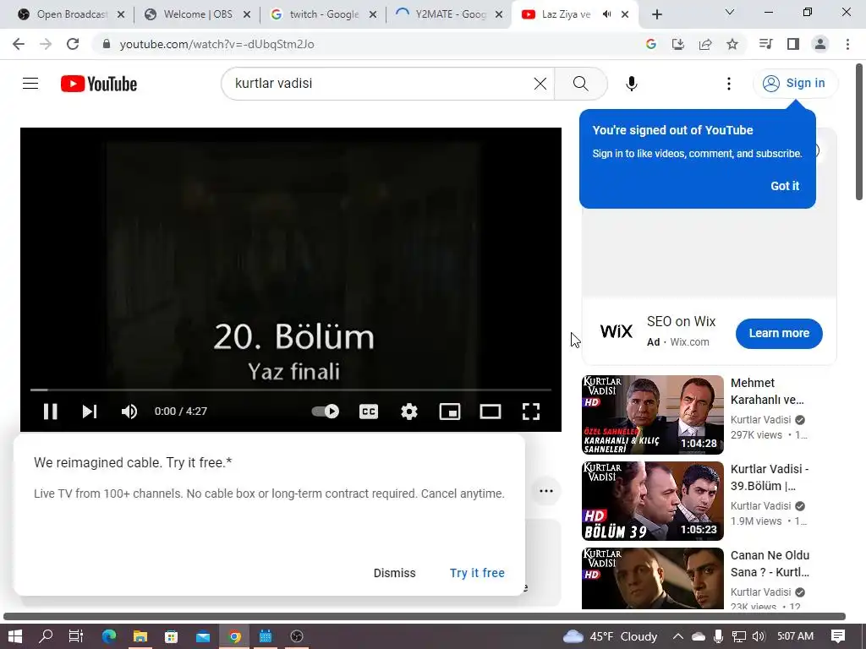Switch to miniplayer mode
This screenshot has height=649, width=866.
coord(450,412)
